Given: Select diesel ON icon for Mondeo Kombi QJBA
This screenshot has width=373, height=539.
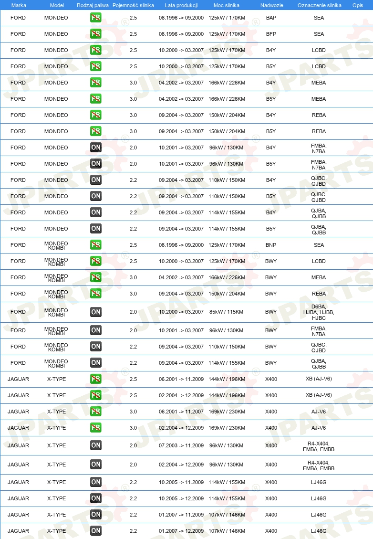Looking at the screenshot, I should pos(96,363).
